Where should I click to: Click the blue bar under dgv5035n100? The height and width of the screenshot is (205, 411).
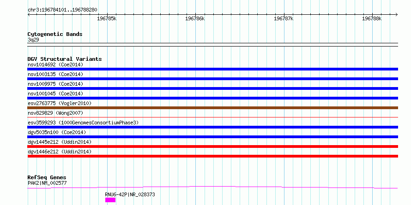[212, 137]
